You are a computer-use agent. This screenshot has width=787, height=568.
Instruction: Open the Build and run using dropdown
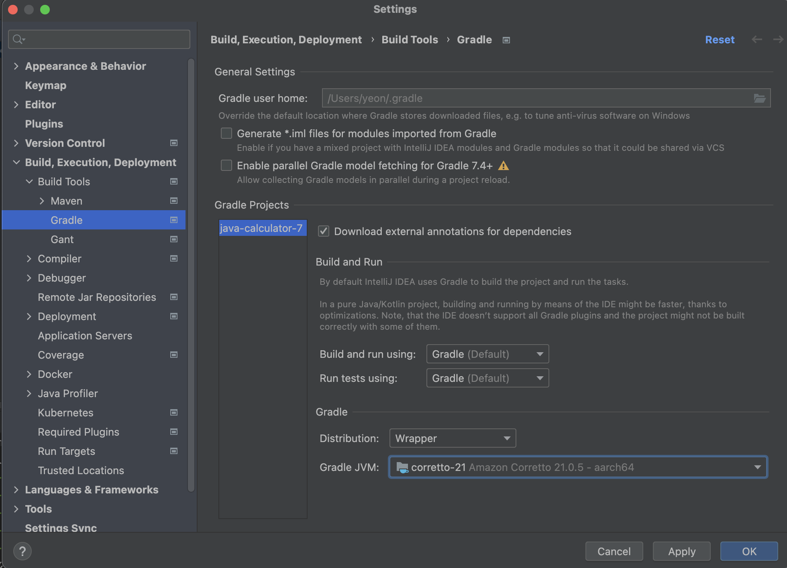(x=487, y=354)
